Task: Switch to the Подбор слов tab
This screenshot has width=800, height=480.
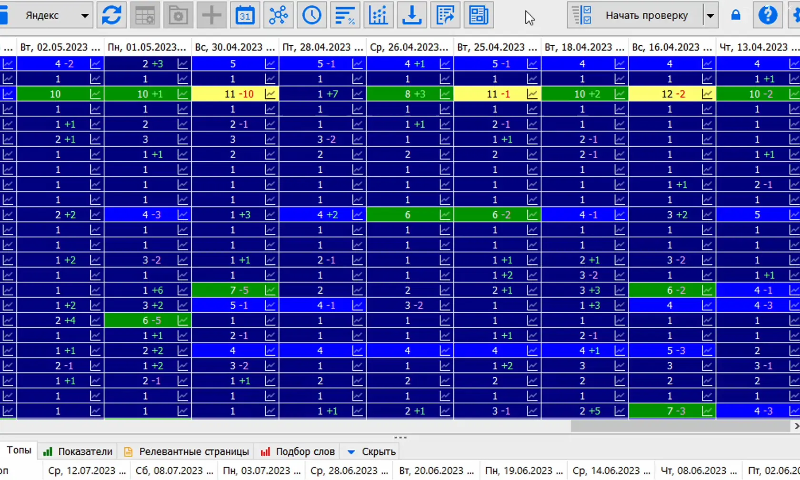Action: point(298,451)
